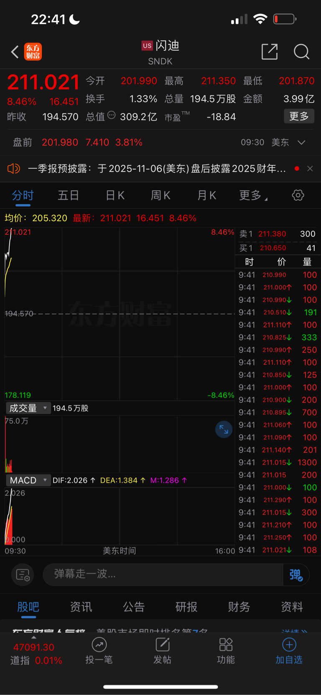Screen dimensions: 321x695
Task: Open the 更多 chart period dropdown
Action: point(253,195)
